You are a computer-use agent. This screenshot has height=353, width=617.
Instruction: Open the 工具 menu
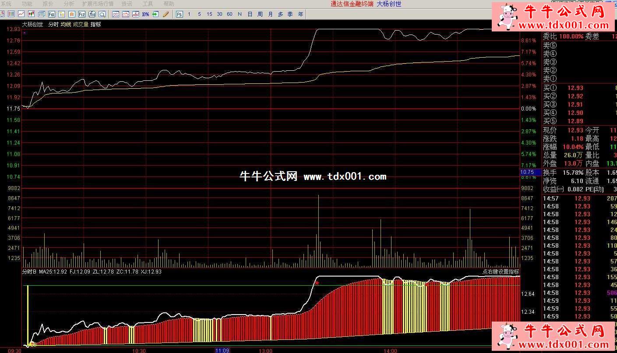tap(148, 3)
